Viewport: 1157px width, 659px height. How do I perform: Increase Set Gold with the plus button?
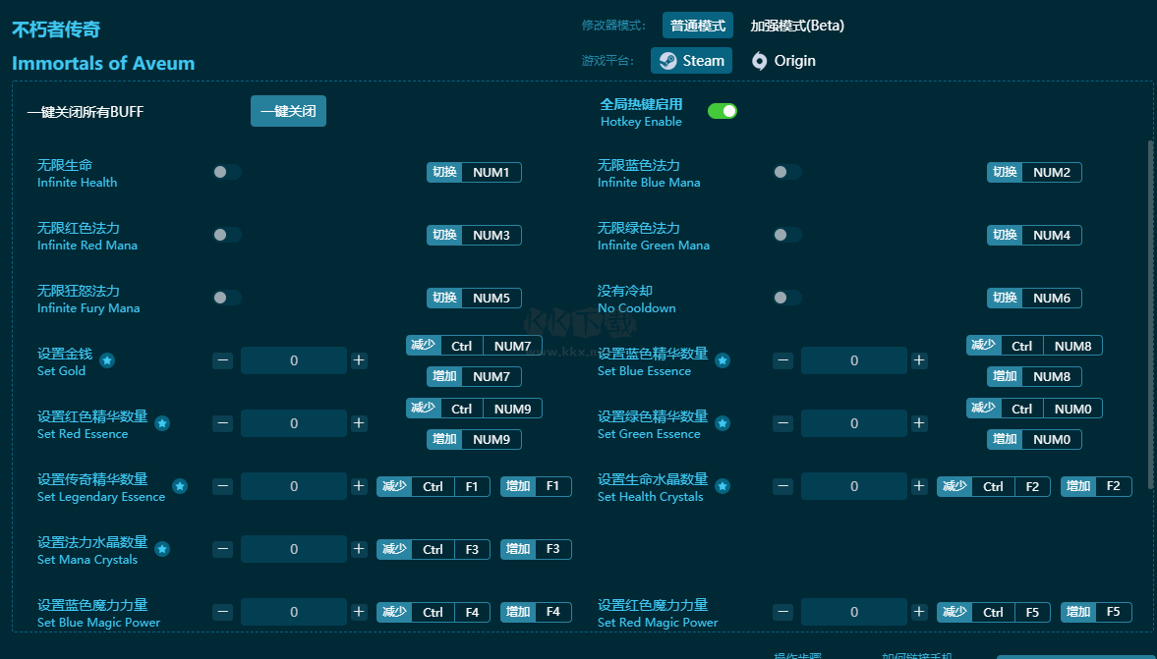point(359,360)
